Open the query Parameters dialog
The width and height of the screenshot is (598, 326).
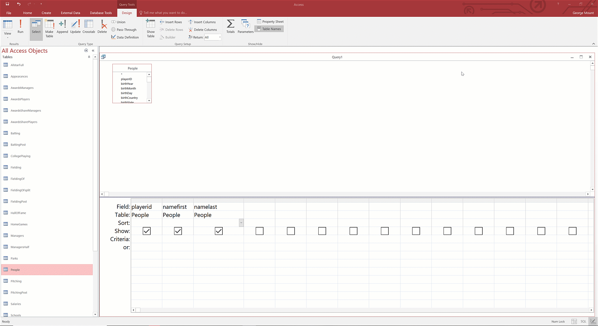pyautogui.click(x=245, y=26)
